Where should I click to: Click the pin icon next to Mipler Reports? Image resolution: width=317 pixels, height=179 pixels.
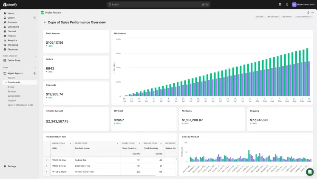(x=34, y=73)
